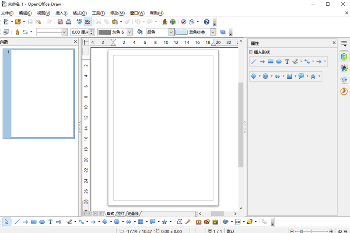Select the Ellipse tool in the bottom toolbar
The width and height of the screenshot is (350, 233).
tap(42, 222)
